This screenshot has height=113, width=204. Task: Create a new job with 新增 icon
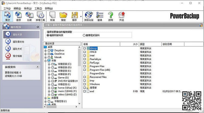pyautogui.click(x=53, y=16)
